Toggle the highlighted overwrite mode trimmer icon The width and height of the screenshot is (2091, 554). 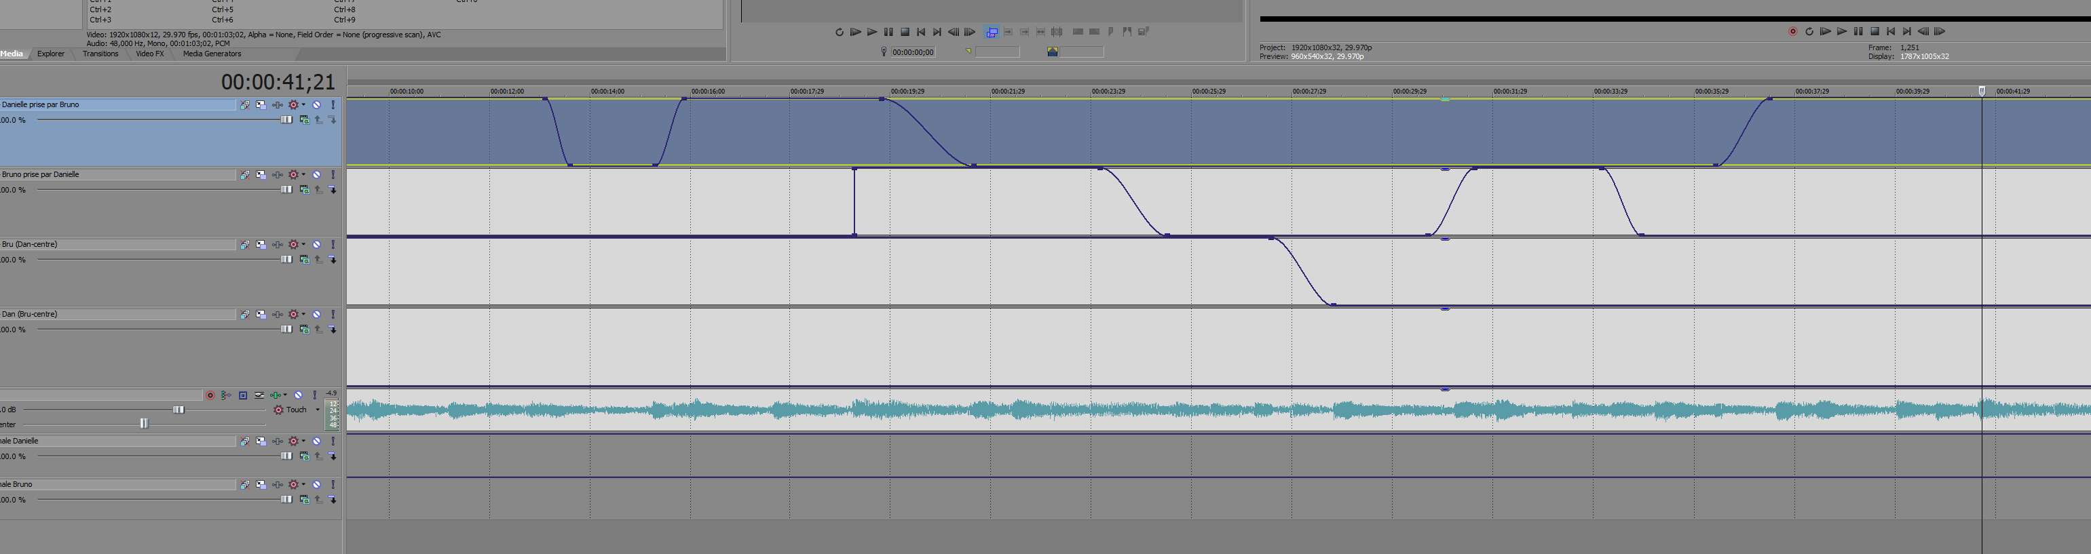click(x=992, y=32)
